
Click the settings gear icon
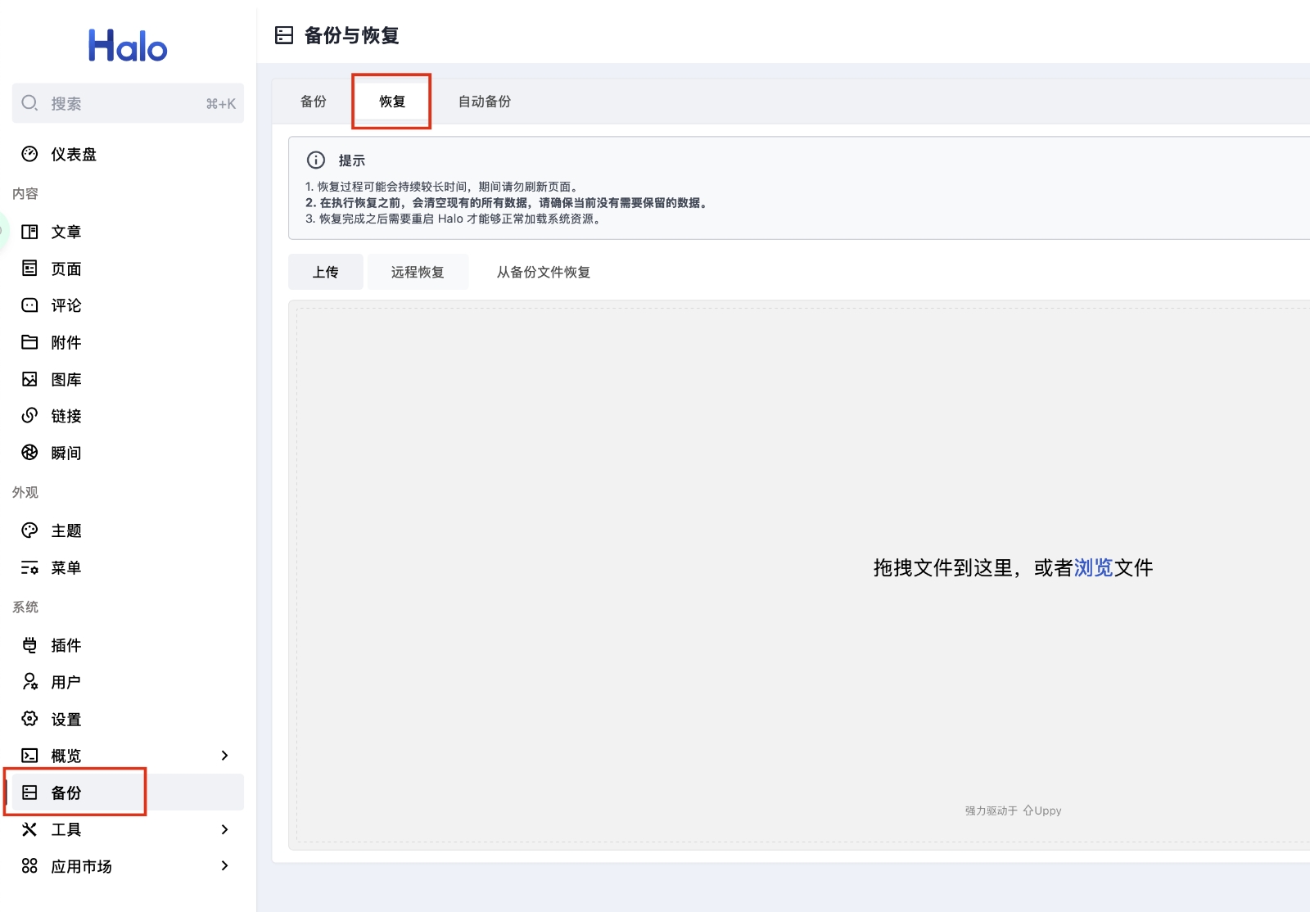[29, 719]
